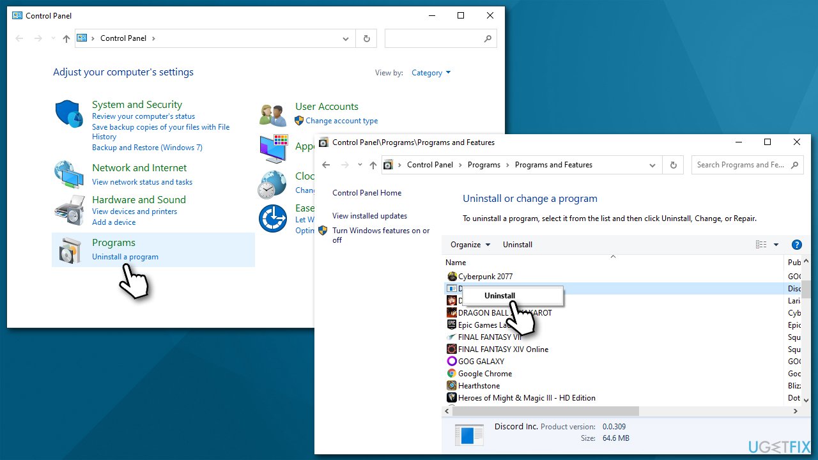Image resolution: width=818 pixels, height=460 pixels.
Task: Go up one level in Control Panel window
Action: [x=66, y=38]
